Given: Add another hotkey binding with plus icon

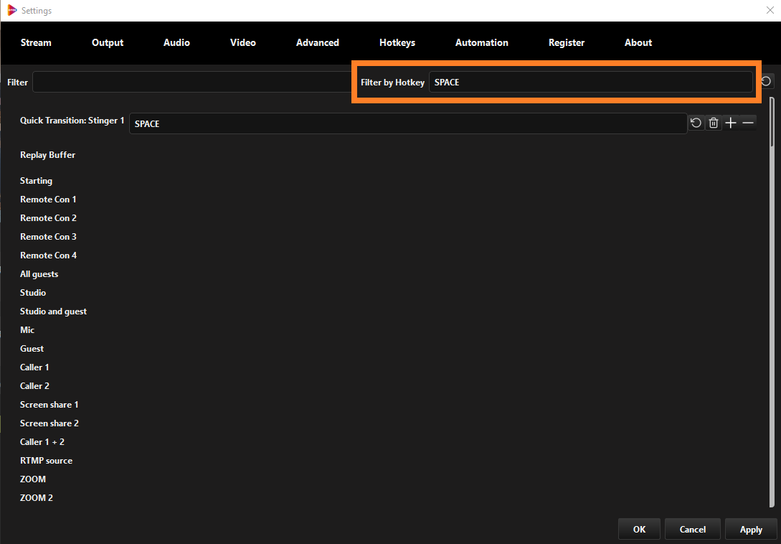Looking at the screenshot, I should (731, 123).
